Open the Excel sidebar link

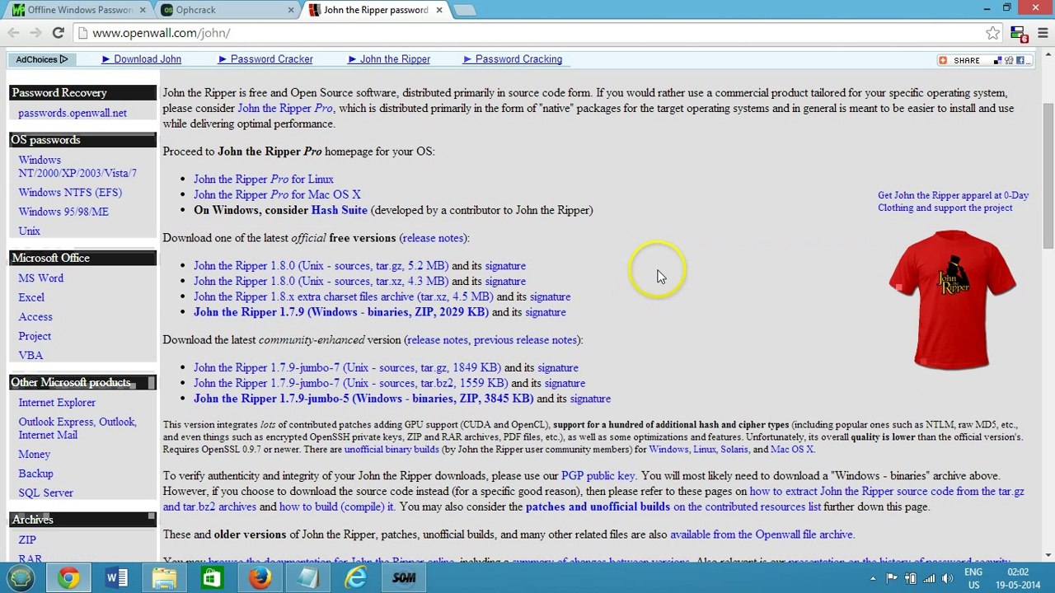click(x=31, y=297)
